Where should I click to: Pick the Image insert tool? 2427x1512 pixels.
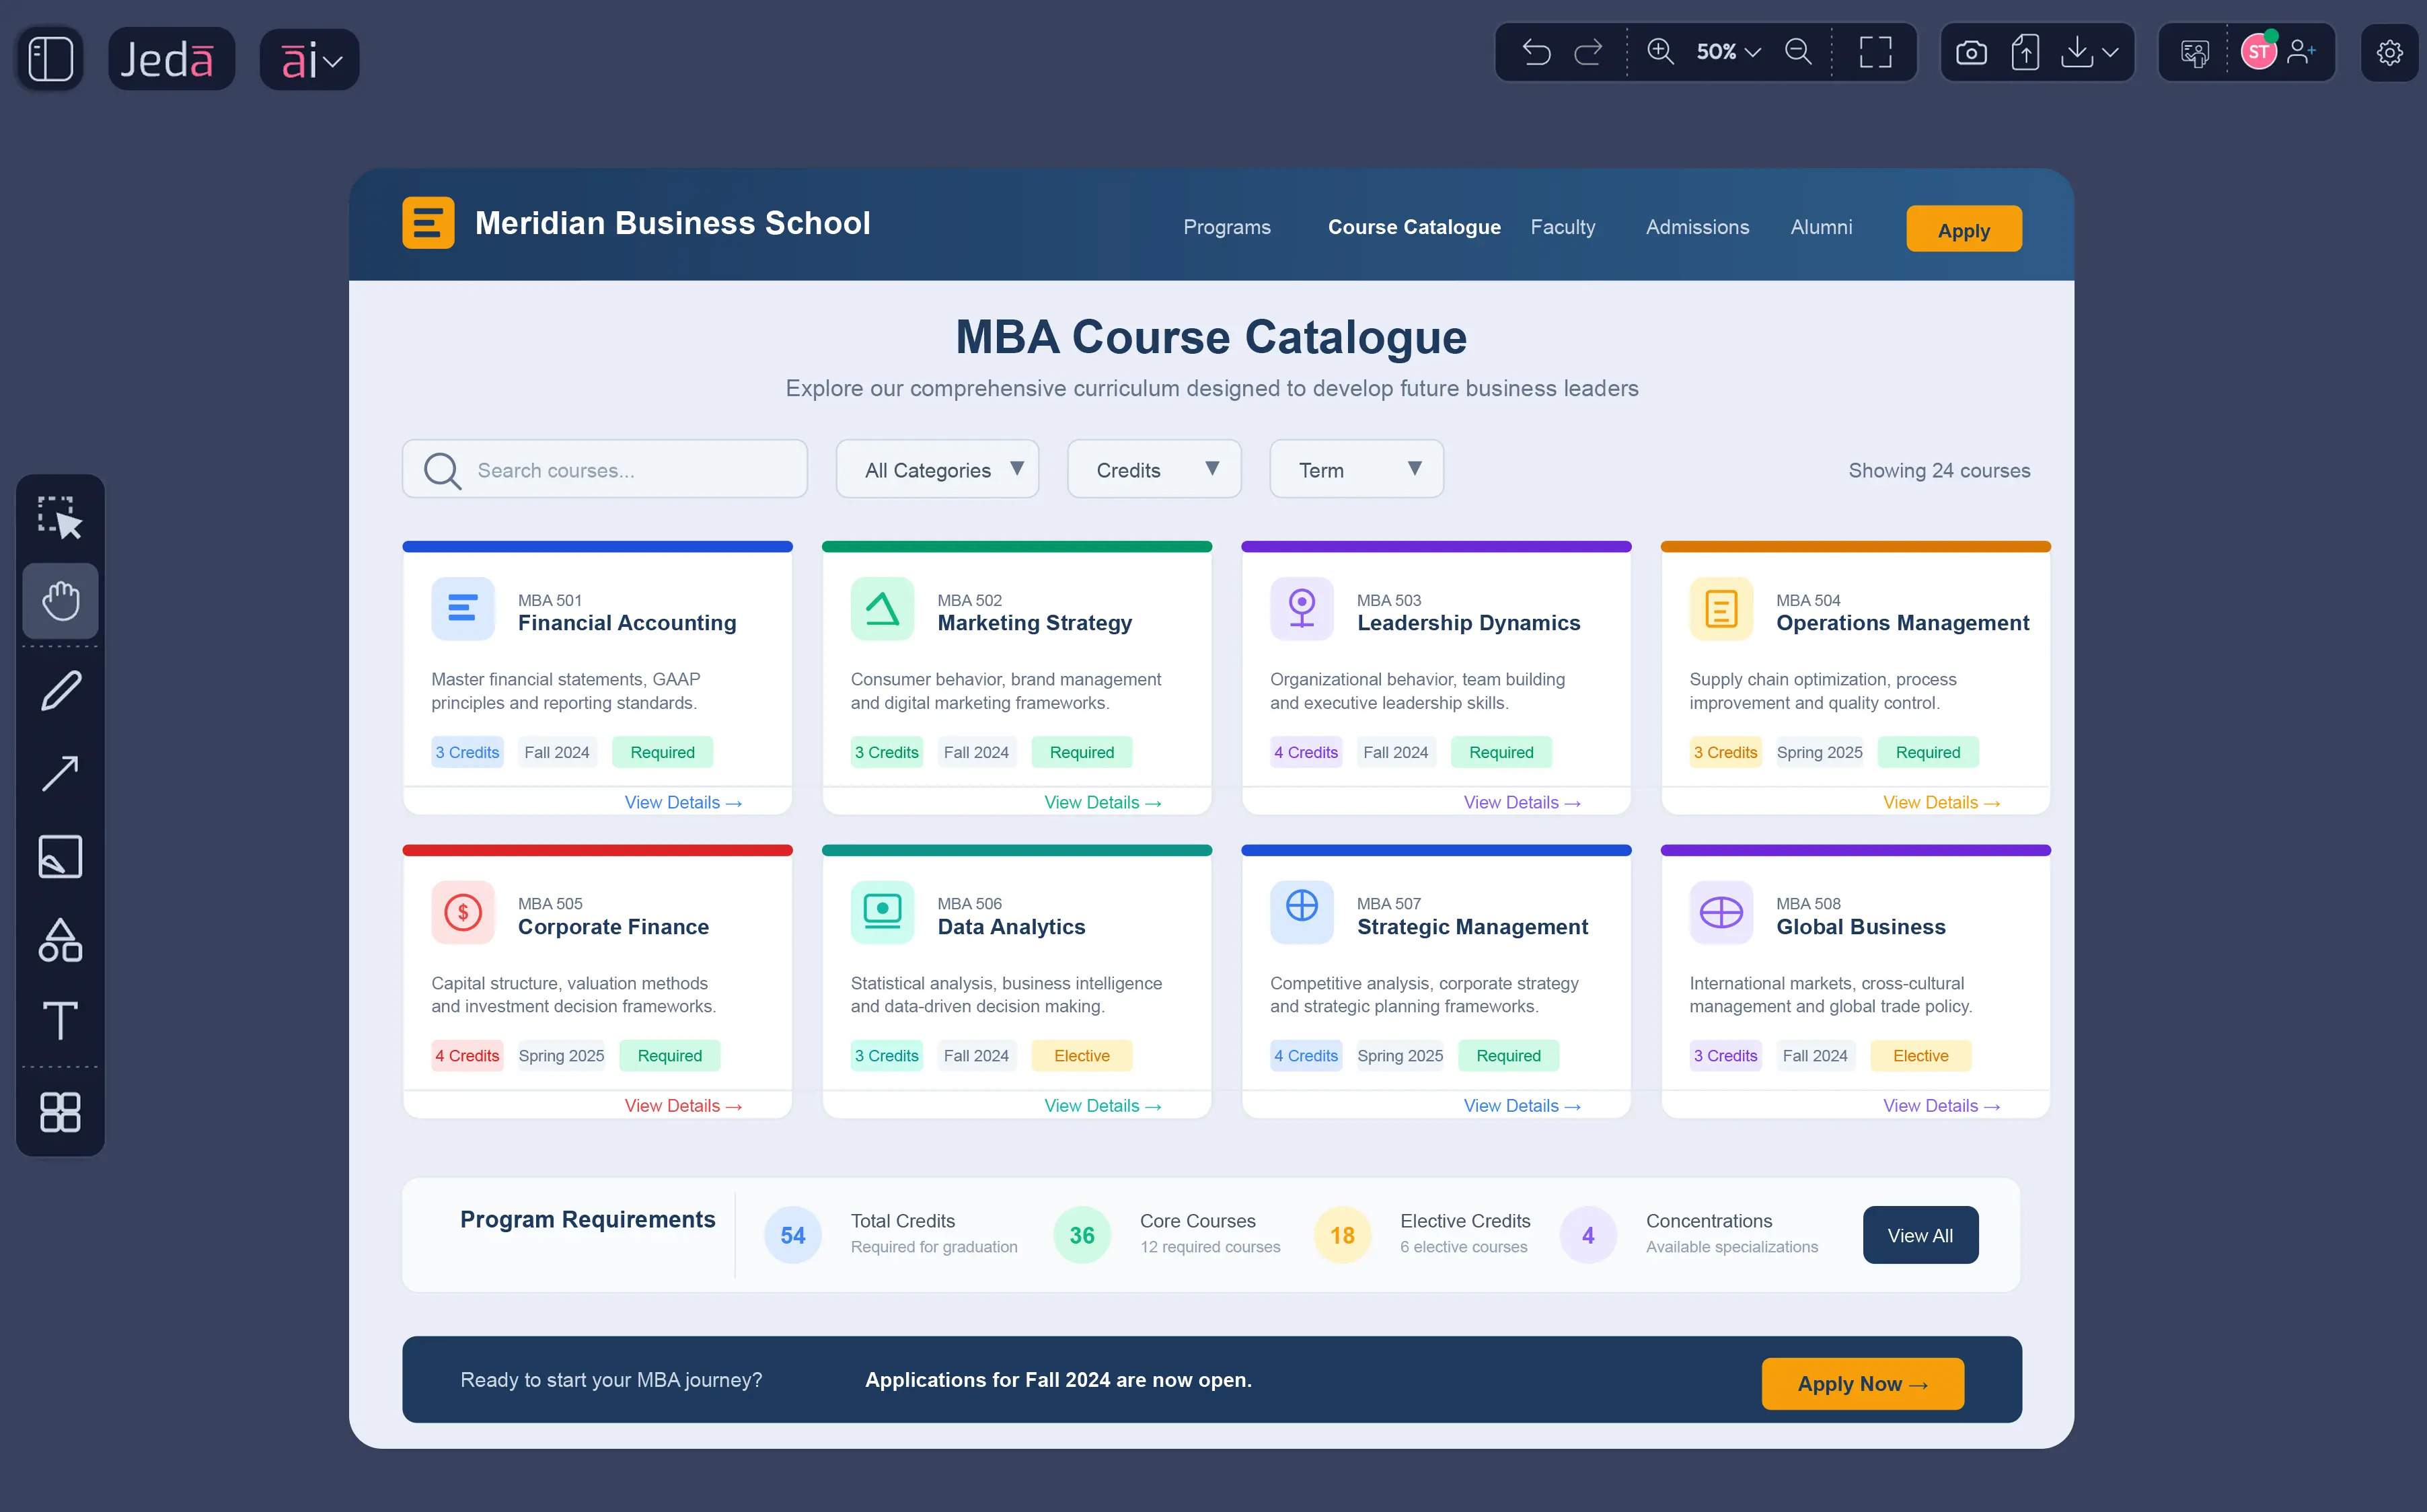point(60,856)
